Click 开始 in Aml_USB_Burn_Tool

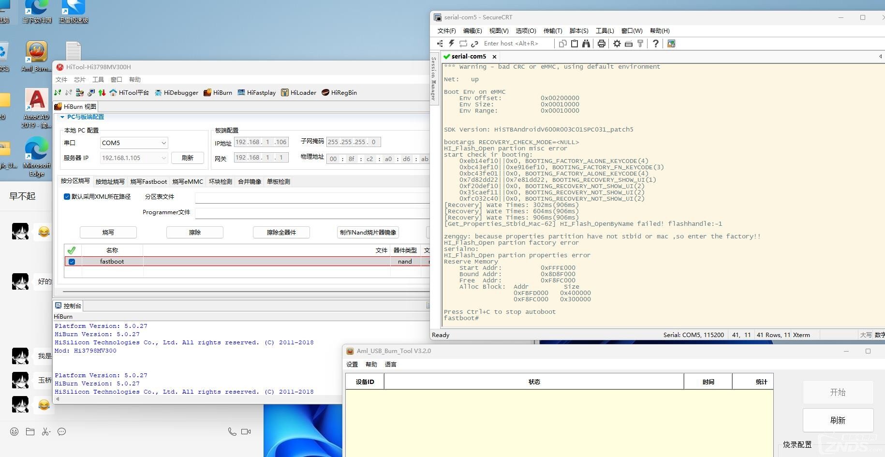coord(838,392)
